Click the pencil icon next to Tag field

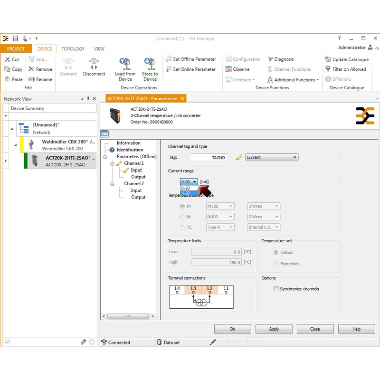click(x=239, y=157)
